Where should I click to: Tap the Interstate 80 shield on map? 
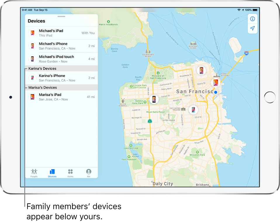point(246,53)
